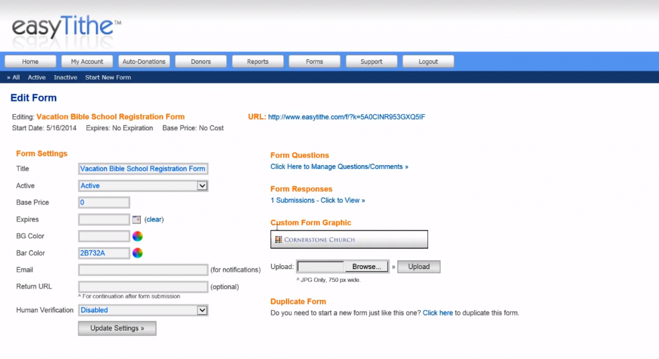Expand the Active status dropdown

[143, 186]
